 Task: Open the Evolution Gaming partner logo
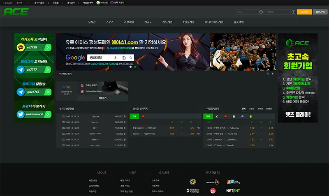click(192, 191)
